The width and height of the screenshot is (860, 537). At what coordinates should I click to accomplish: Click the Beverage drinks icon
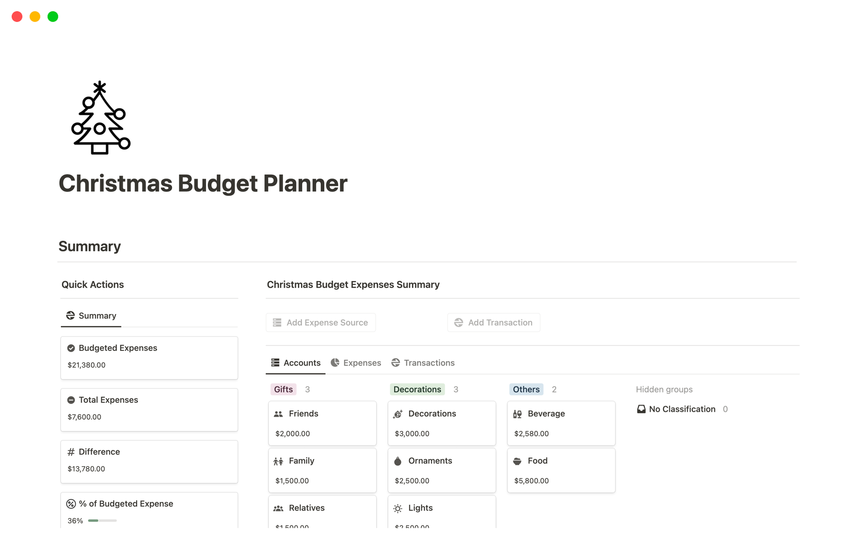pyautogui.click(x=517, y=414)
